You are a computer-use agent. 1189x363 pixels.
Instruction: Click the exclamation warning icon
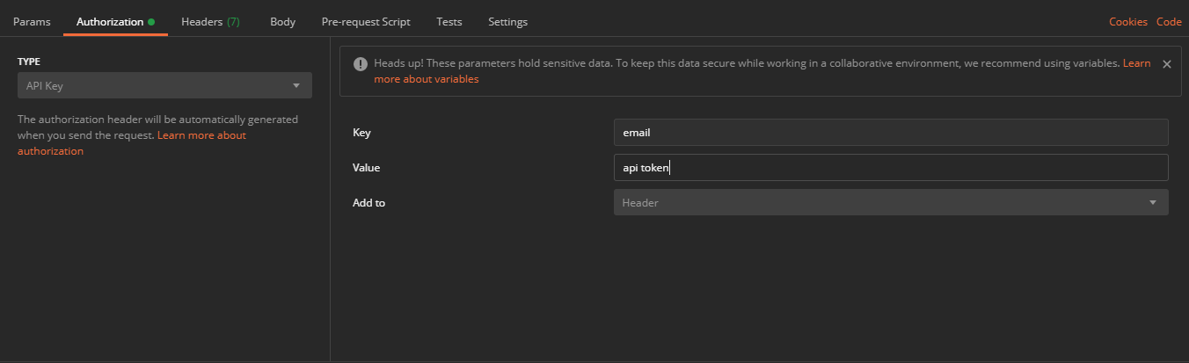tap(360, 64)
